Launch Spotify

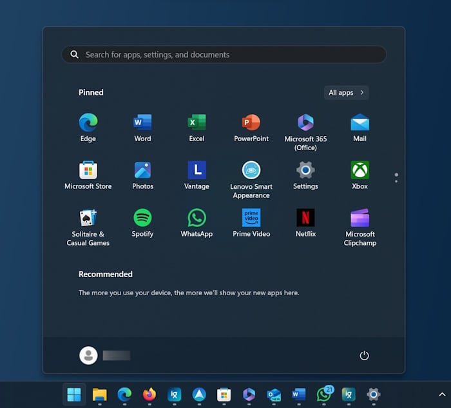click(x=142, y=223)
